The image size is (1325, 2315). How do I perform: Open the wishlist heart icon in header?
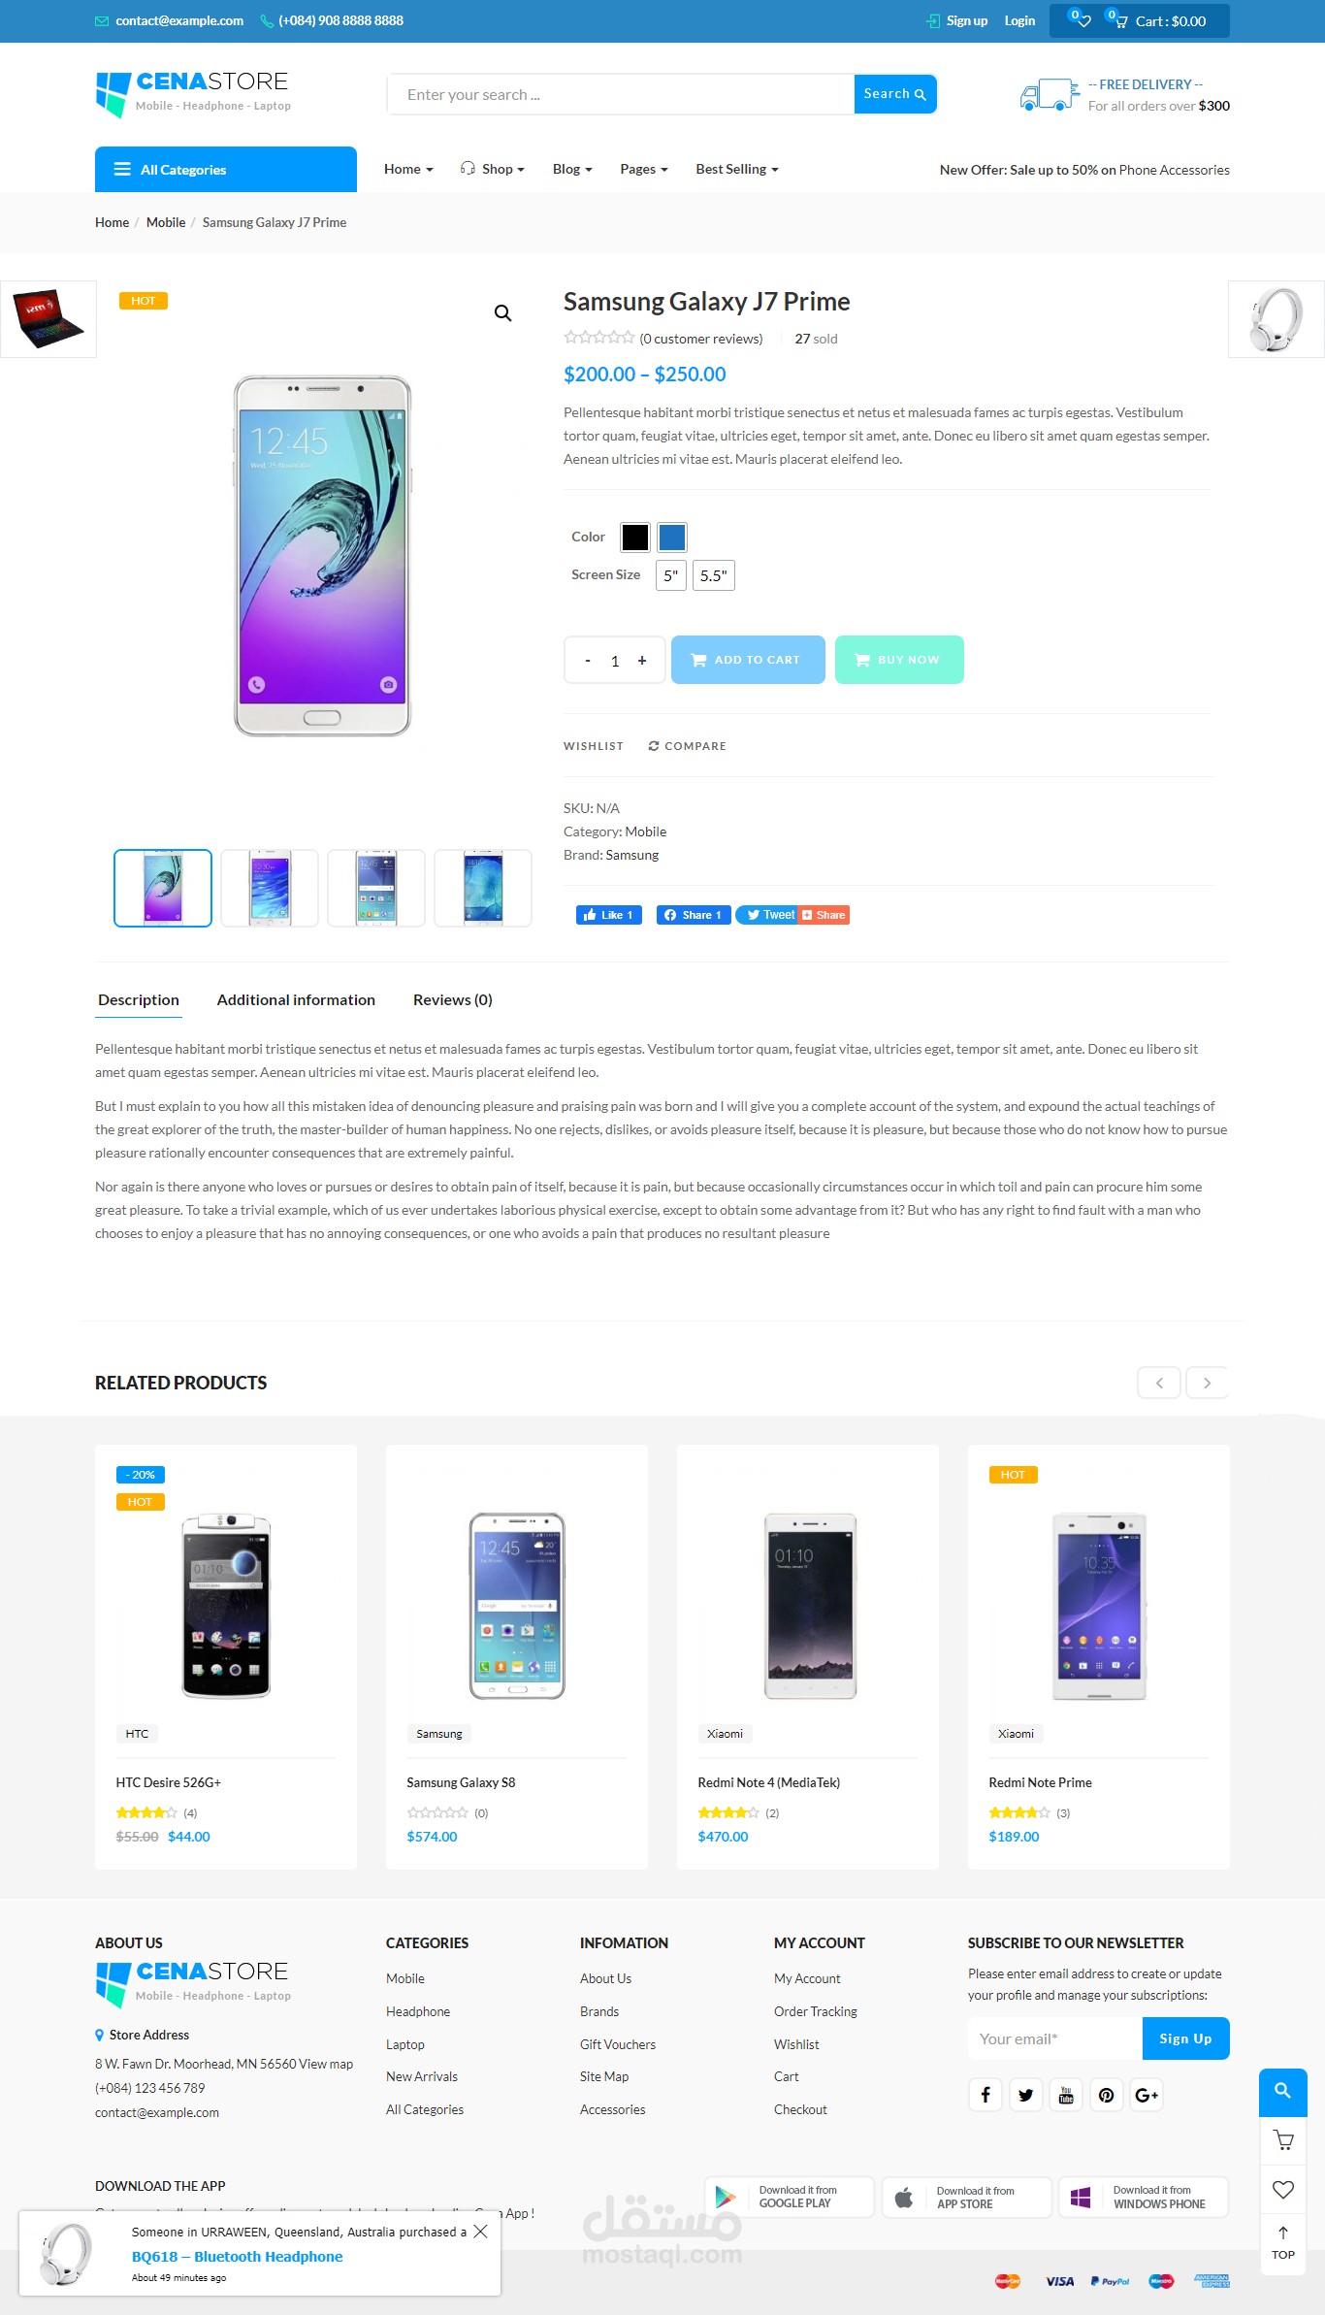(1081, 19)
